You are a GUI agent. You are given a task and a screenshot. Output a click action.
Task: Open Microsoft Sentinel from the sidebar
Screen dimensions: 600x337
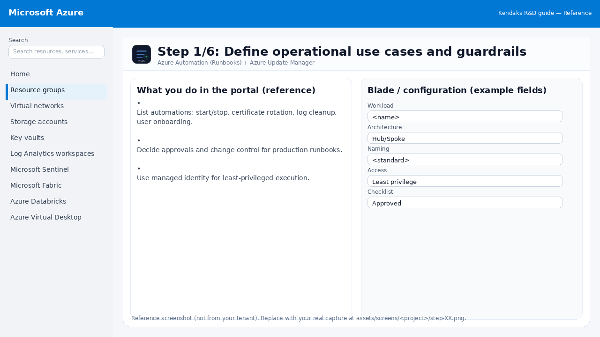point(56,169)
